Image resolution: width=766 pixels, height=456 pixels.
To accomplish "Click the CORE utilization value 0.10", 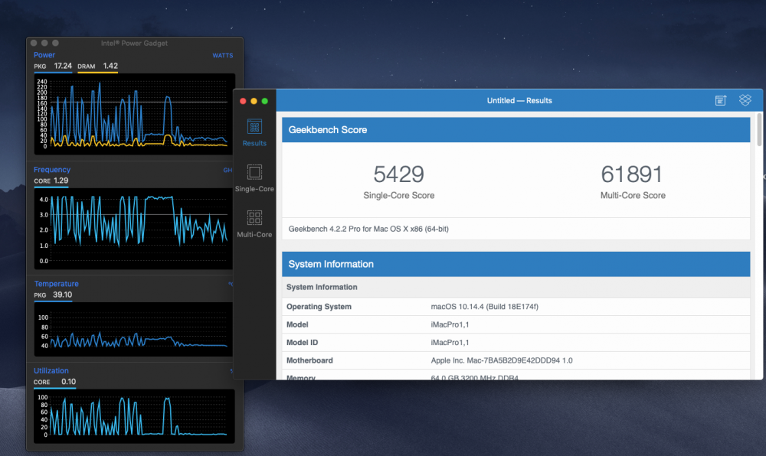I will [68, 381].
